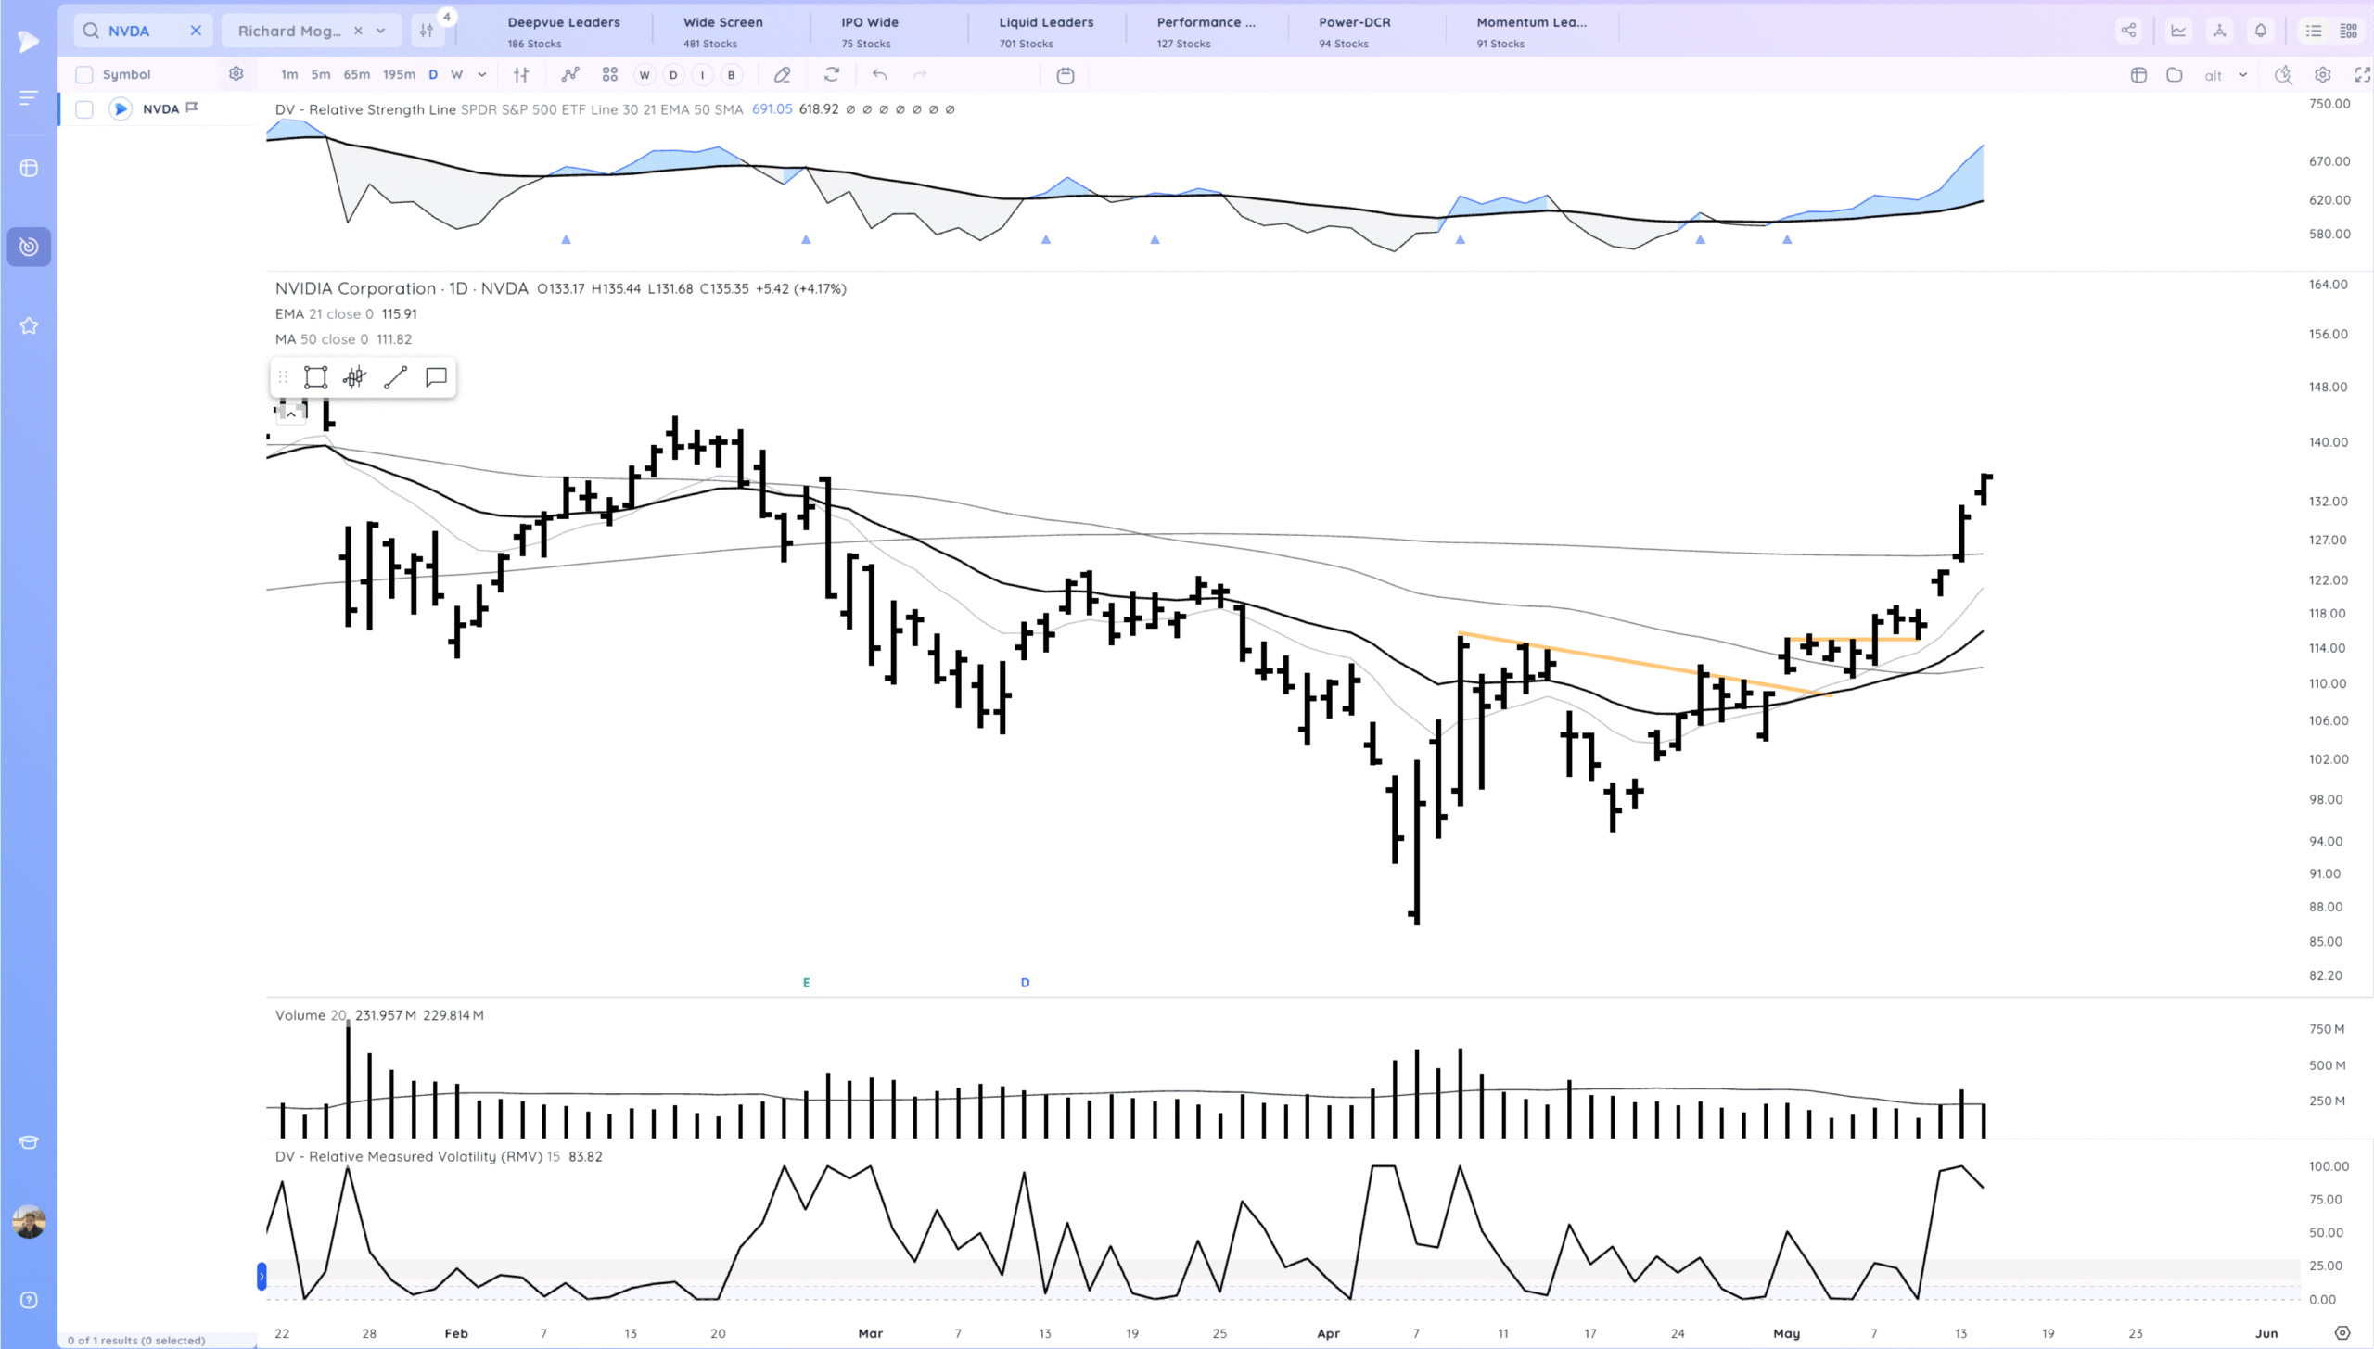Toggle the W circle marker button
Screen dimensions: 2374x1349
[x=645, y=75]
